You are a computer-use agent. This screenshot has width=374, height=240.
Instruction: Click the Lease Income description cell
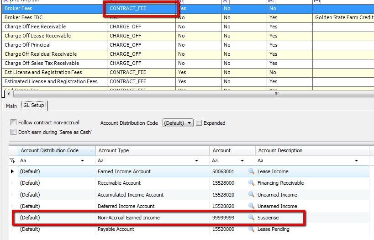pyautogui.click(x=273, y=171)
